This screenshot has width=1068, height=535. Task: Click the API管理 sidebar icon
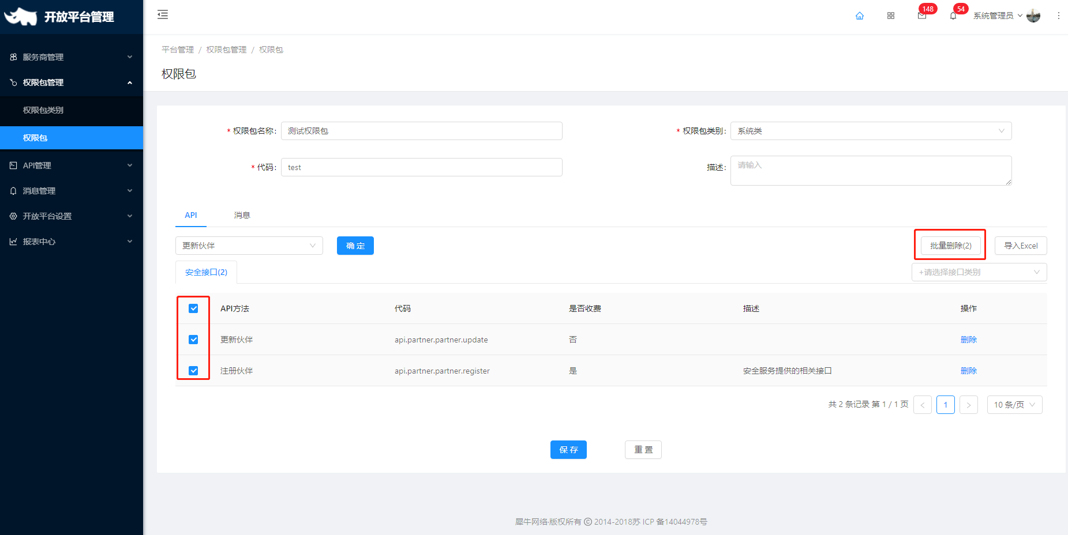(x=13, y=165)
